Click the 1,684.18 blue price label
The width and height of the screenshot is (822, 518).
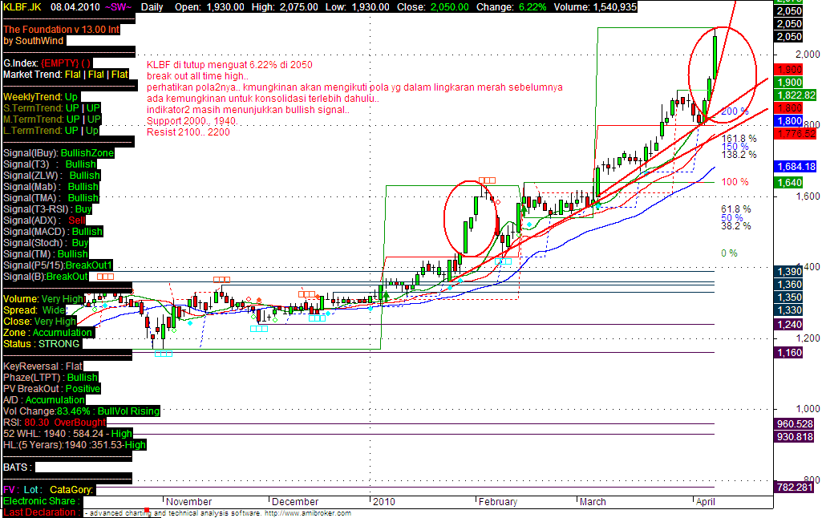(796, 167)
